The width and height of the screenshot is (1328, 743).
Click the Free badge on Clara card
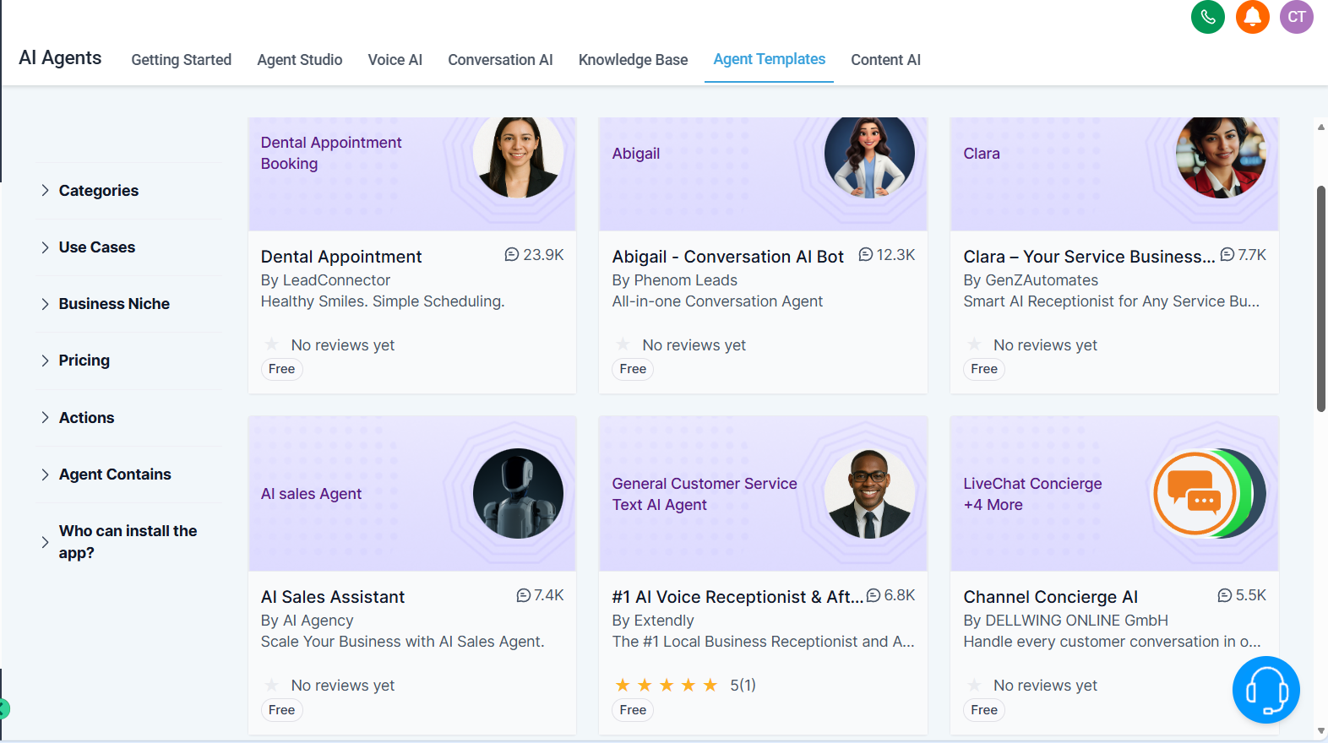click(983, 369)
